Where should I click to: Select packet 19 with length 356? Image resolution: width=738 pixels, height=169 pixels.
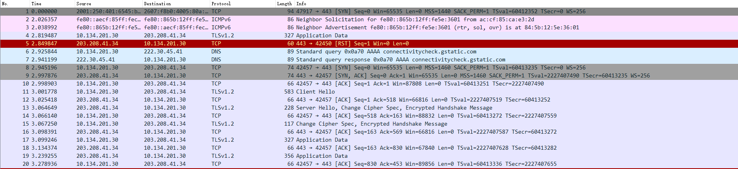tap(369, 156)
